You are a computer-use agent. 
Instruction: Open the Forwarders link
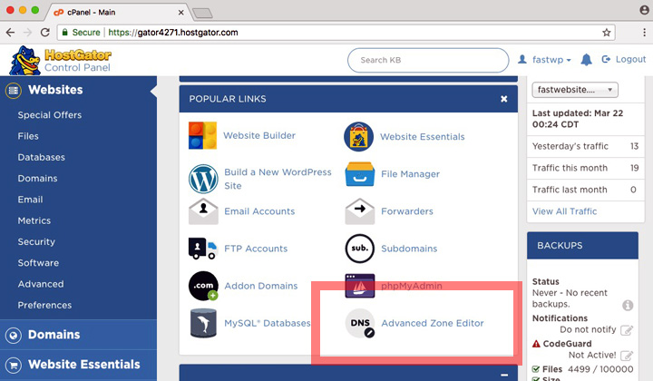coord(407,211)
